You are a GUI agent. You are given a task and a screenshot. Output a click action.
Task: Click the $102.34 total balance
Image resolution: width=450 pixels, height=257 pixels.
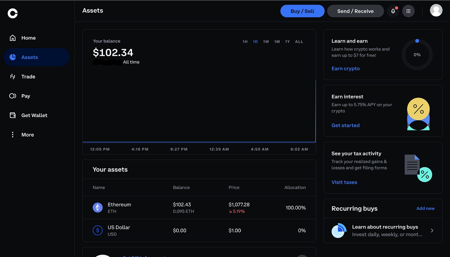coord(113,53)
